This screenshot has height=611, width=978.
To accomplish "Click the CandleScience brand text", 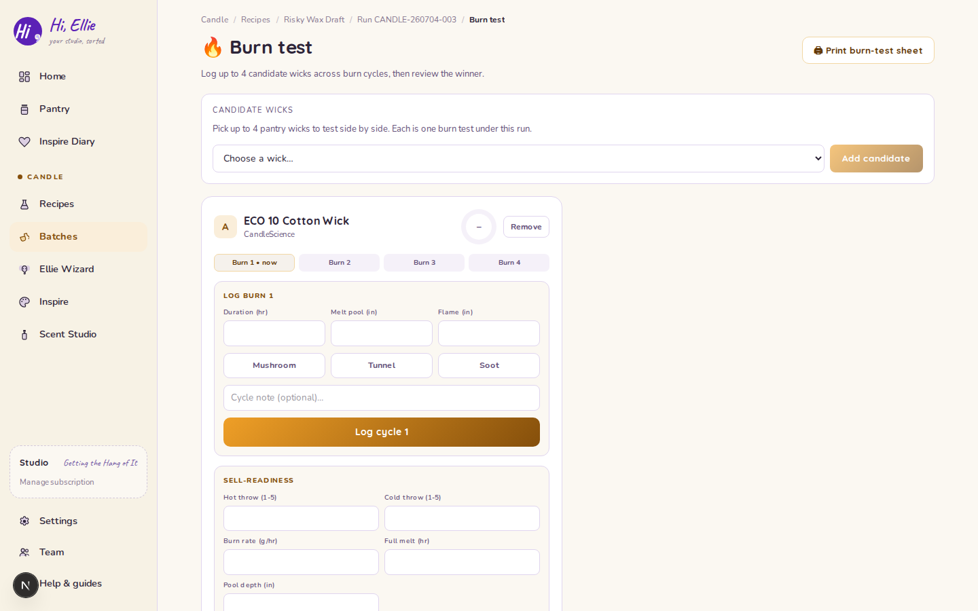I will coord(269,234).
